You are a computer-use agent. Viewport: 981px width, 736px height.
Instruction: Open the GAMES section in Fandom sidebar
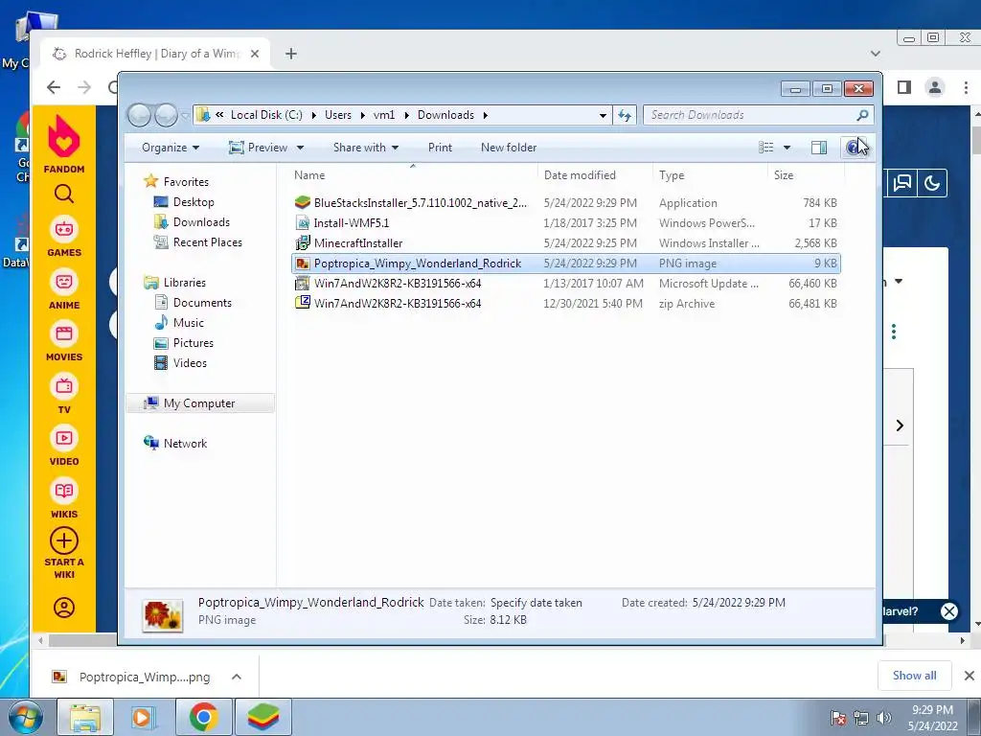pyautogui.click(x=64, y=237)
